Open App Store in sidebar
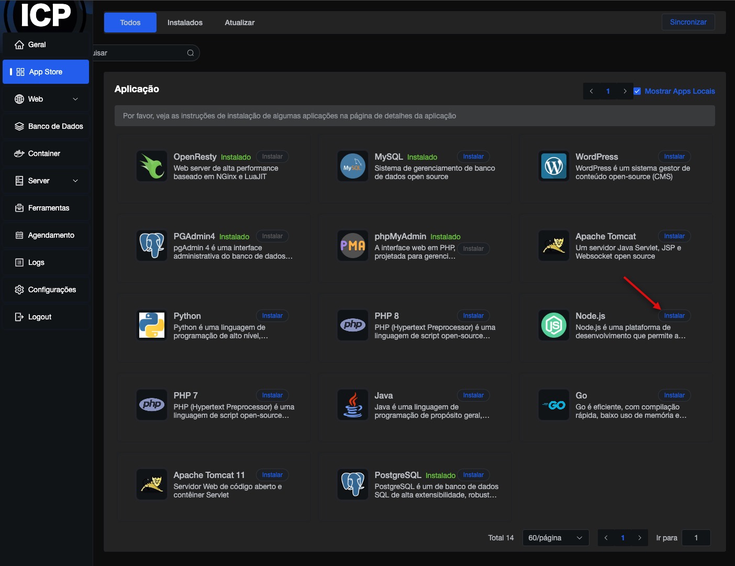735x566 pixels. pos(46,72)
